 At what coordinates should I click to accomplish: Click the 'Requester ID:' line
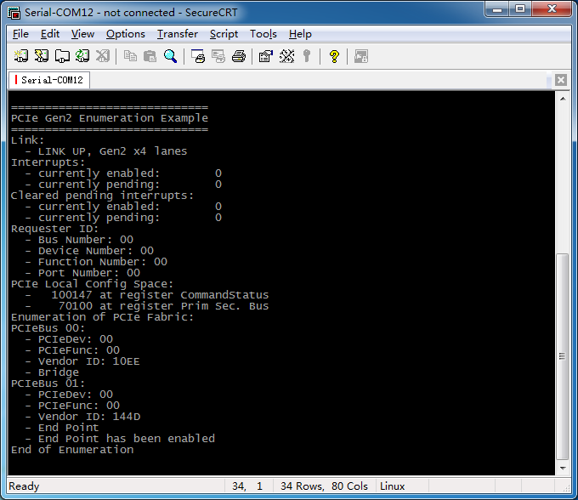[55, 229]
